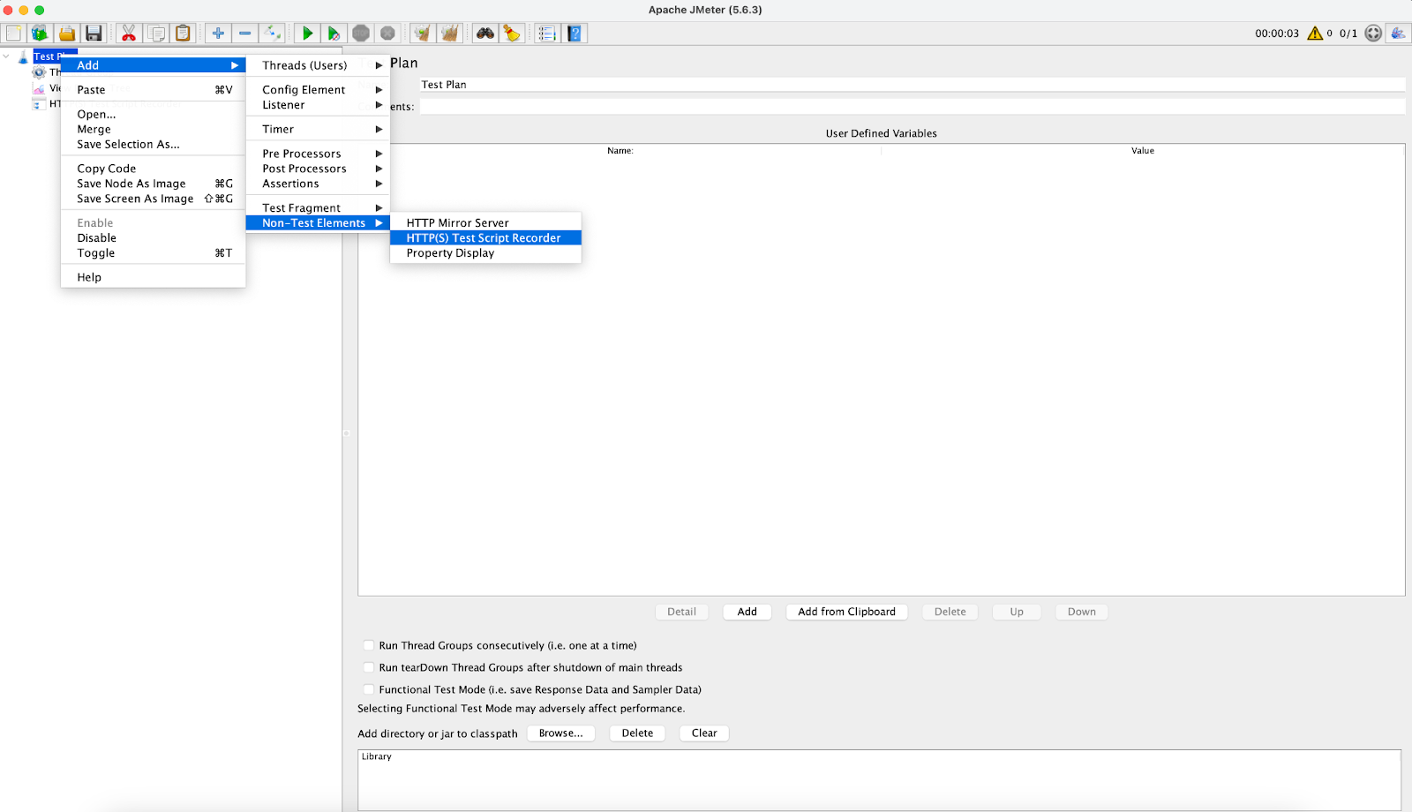Choose Merge from context menu
The width and height of the screenshot is (1412, 812).
tap(153, 130)
